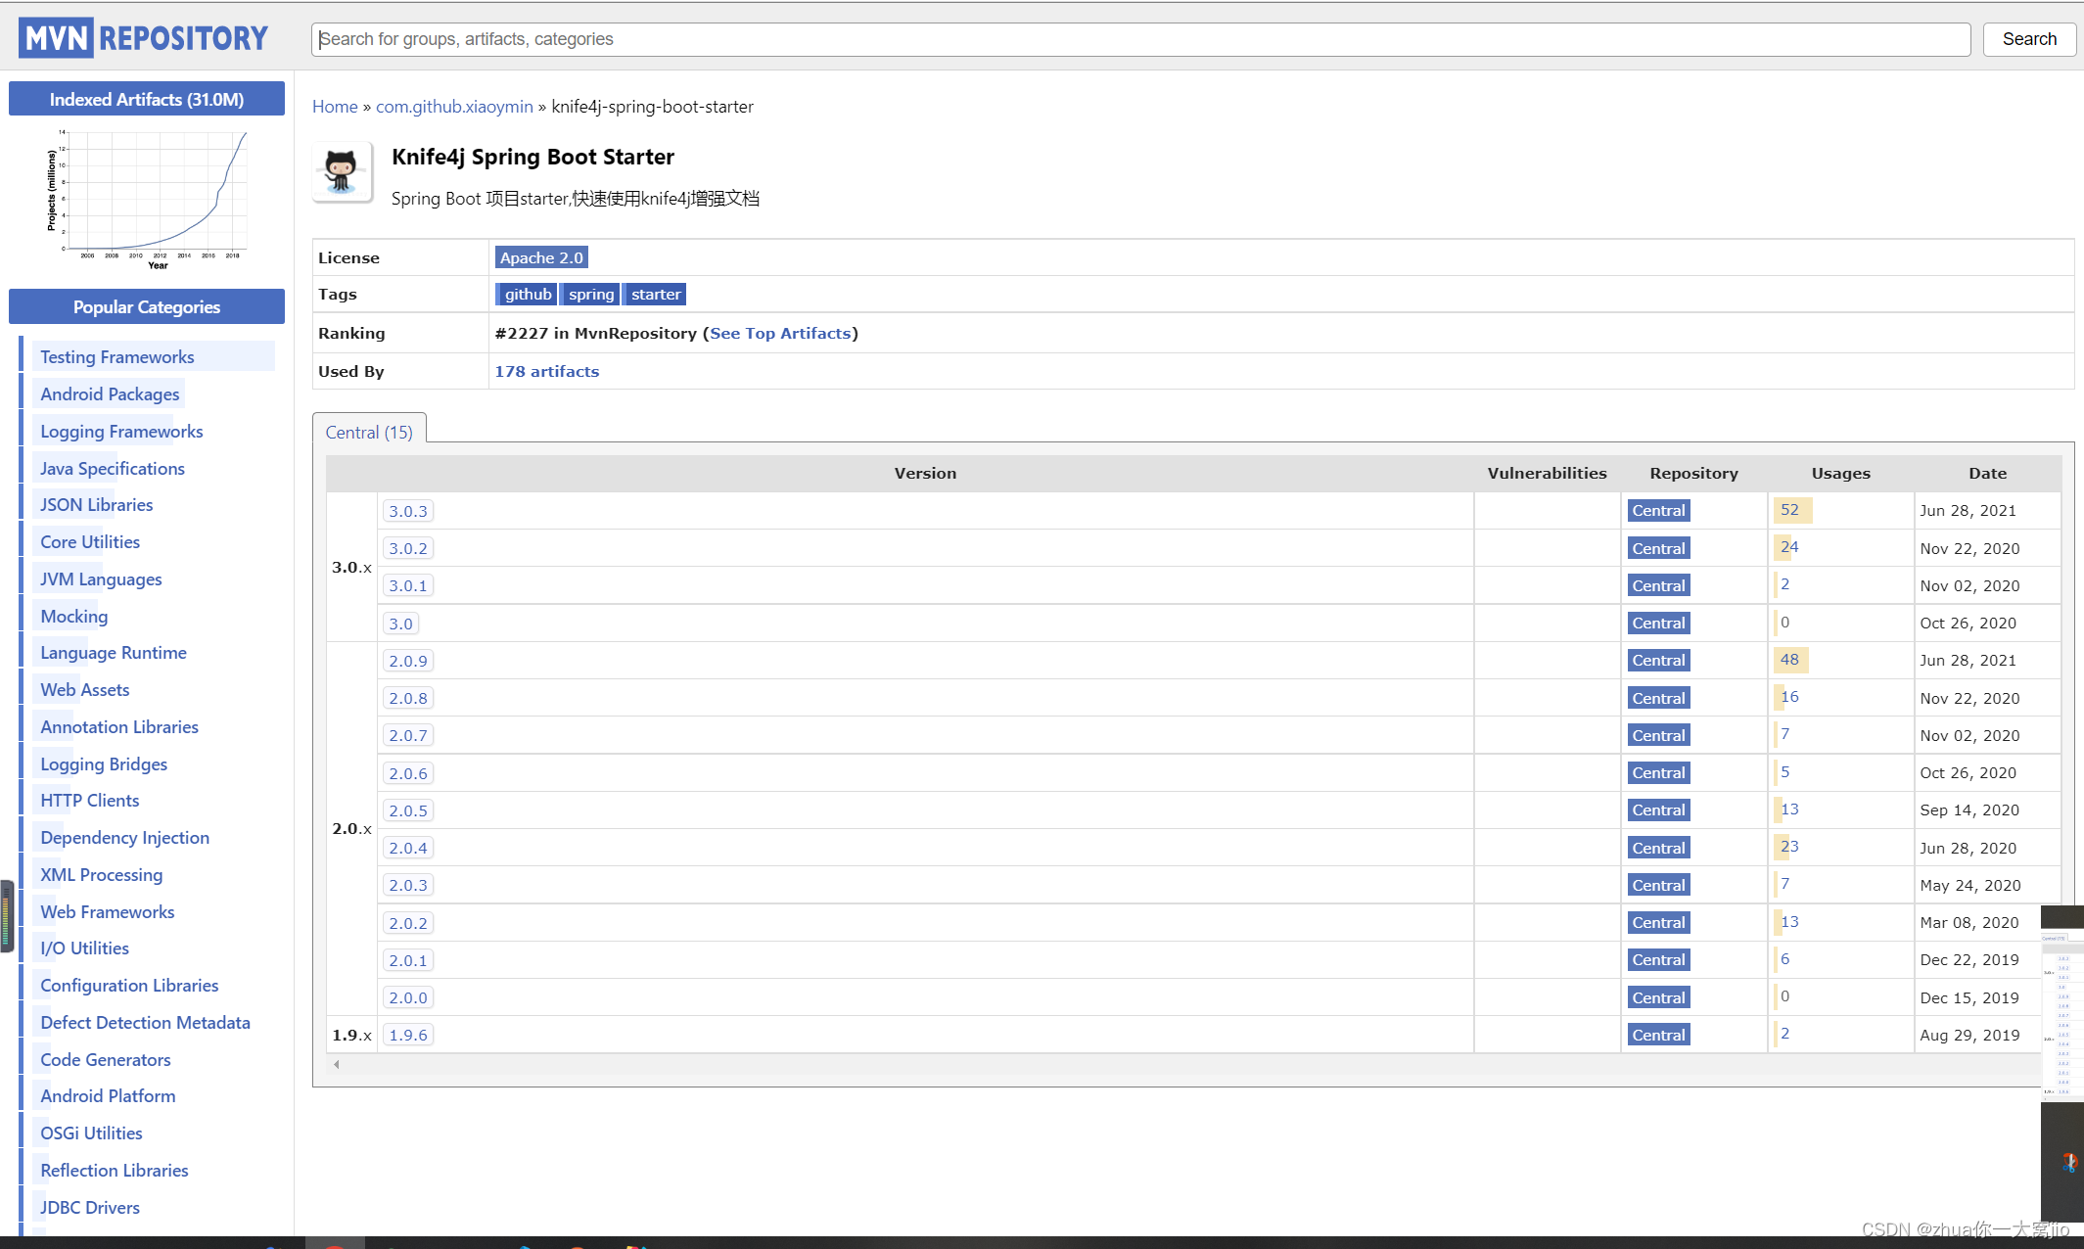Select the github tag
Screen dimensions: 2084x1249
tap(528, 294)
